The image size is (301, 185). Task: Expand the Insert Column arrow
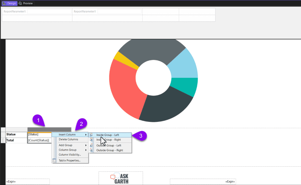[86, 135]
